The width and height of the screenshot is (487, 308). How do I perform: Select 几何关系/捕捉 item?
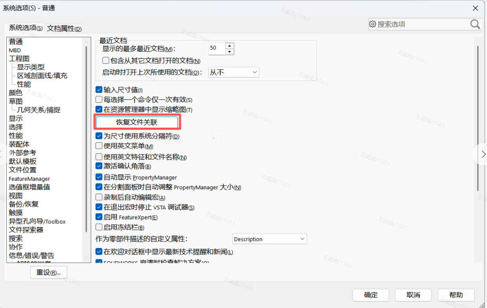pyautogui.click(x=39, y=110)
